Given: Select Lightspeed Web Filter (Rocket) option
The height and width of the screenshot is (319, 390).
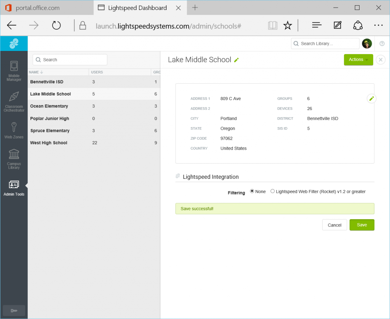Looking at the screenshot, I should click(x=273, y=191).
